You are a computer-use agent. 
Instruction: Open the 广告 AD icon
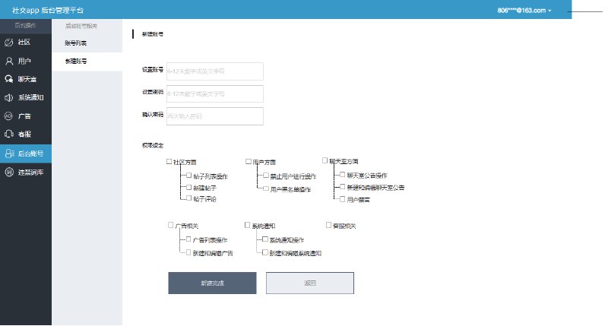(x=8, y=116)
